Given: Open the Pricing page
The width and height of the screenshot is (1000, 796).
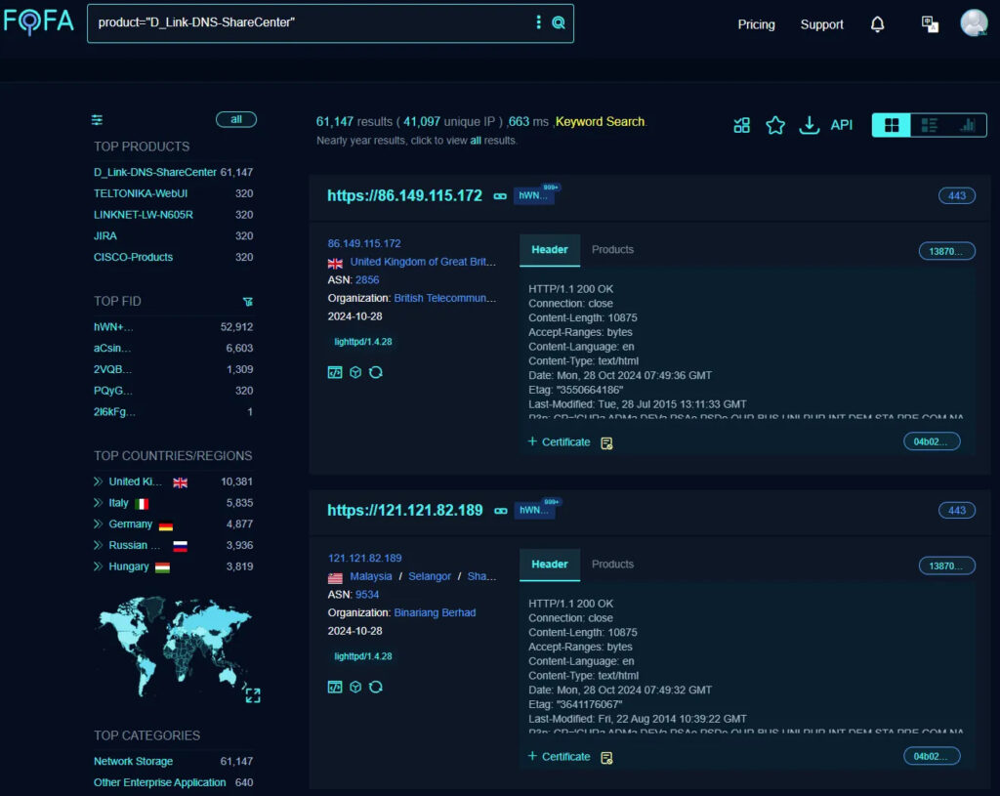Looking at the screenshot, I should 757,24.
